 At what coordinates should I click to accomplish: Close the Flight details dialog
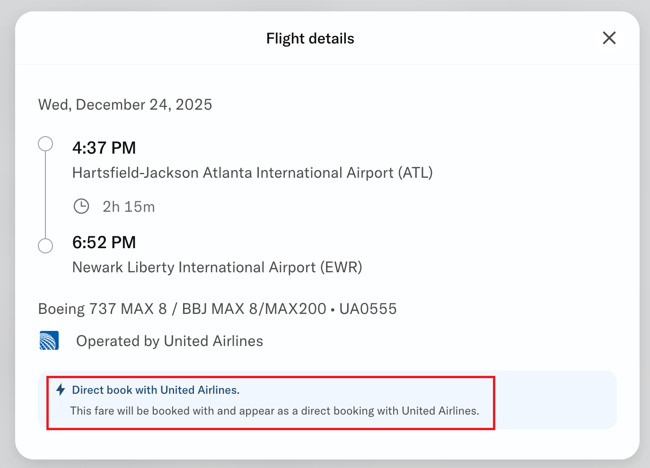[609, 38]
